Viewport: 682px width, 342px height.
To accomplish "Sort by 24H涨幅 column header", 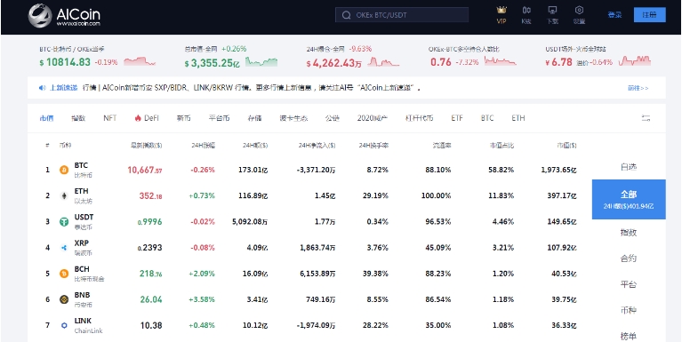I will [203, 146].
